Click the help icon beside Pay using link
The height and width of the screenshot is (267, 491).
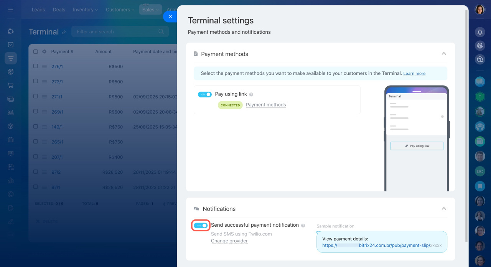click(251, 94)
